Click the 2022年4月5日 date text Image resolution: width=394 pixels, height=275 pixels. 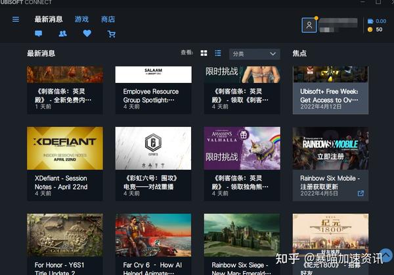pos(319,193)
